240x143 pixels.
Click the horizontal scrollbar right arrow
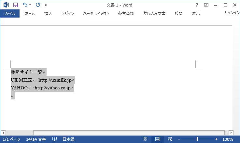(231, 133)
